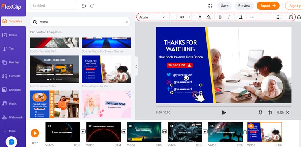
Task: Expand the Alata font dropdown
Action: pyautogui.click(x=152, y=17)
